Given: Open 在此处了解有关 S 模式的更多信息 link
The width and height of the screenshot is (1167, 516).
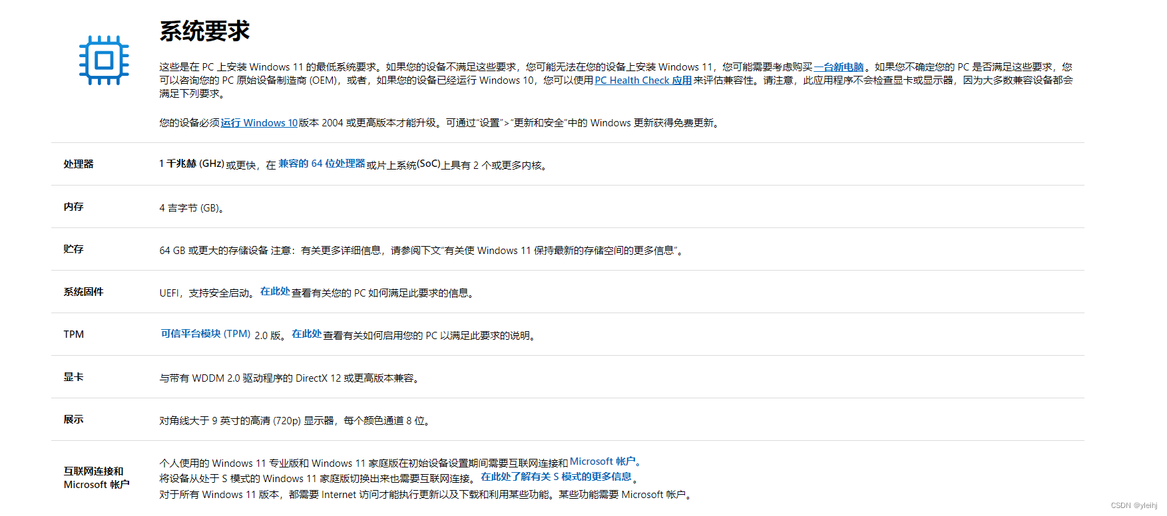Looking at the screenshot, I should 557,477.
